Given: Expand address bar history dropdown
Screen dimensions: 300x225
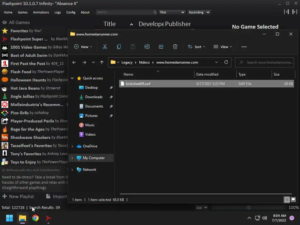Looking at the screenshot, I should [217, 62].
